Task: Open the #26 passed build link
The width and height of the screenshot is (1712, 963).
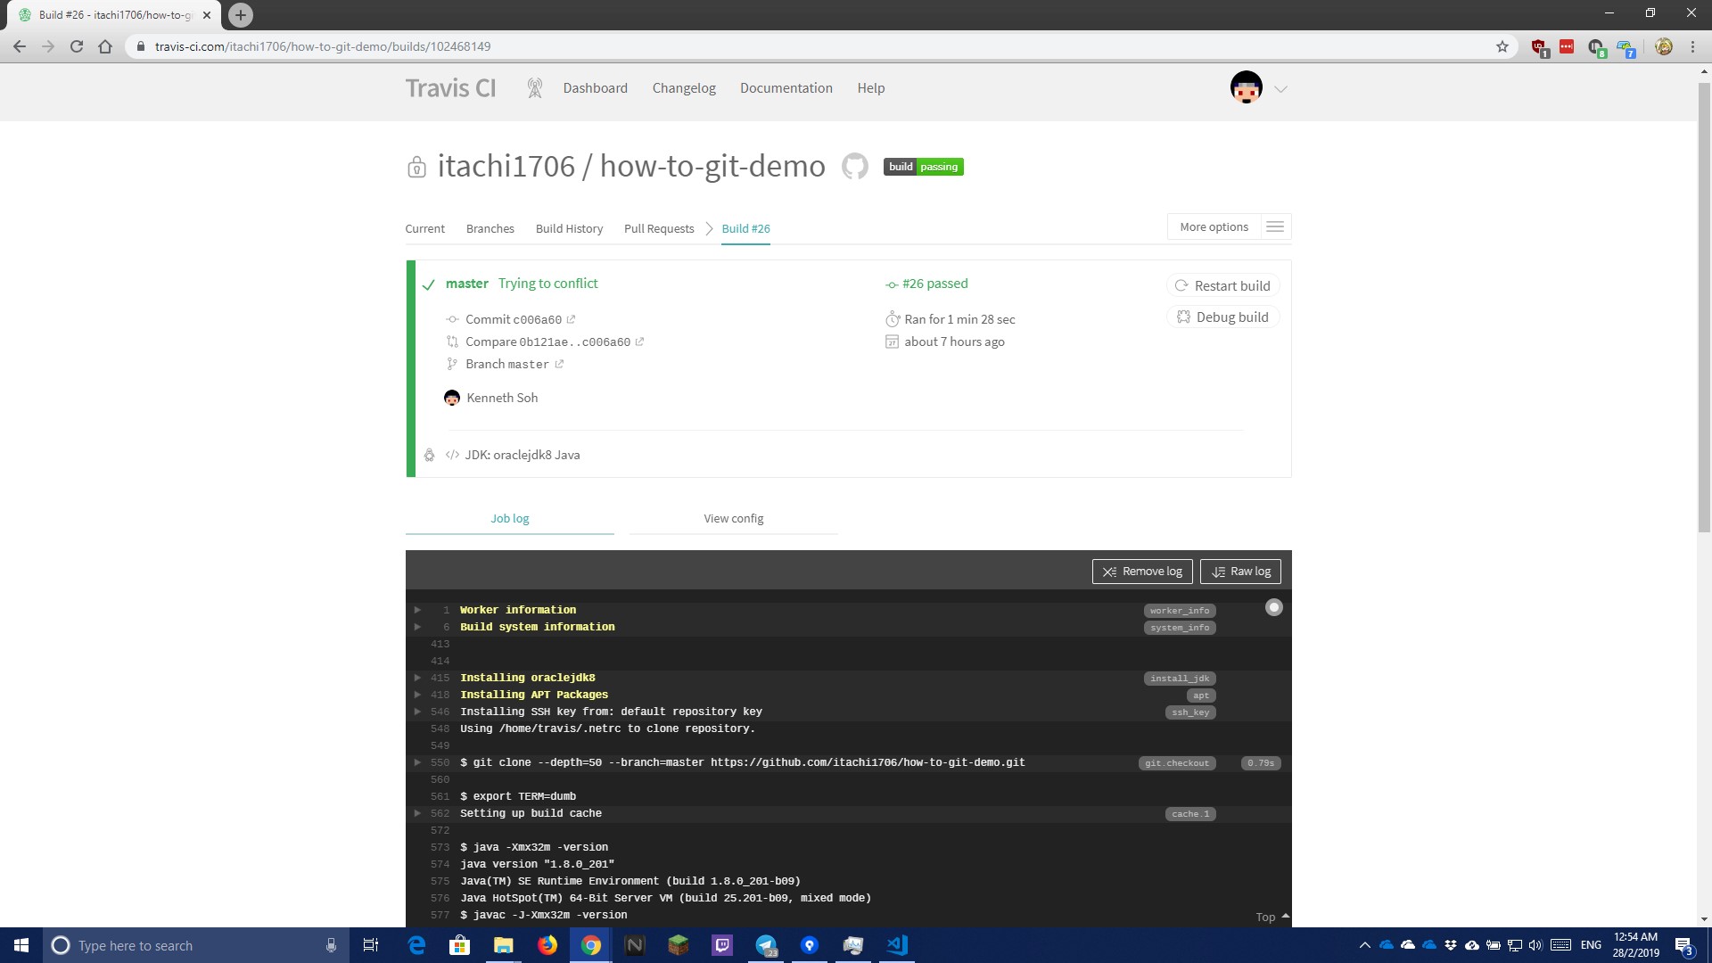Action: 934,284
